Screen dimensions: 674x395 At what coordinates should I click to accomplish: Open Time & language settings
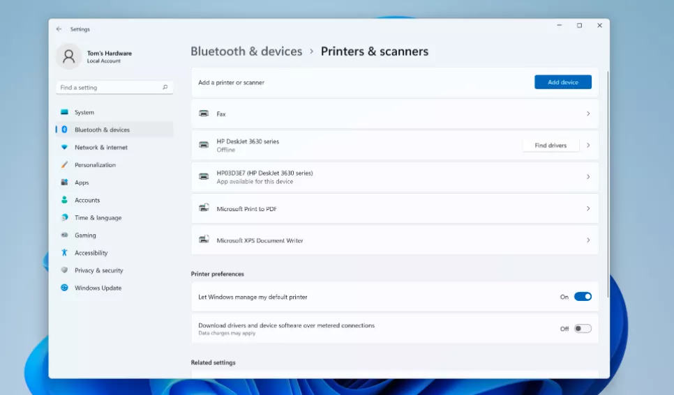(114, 217)
